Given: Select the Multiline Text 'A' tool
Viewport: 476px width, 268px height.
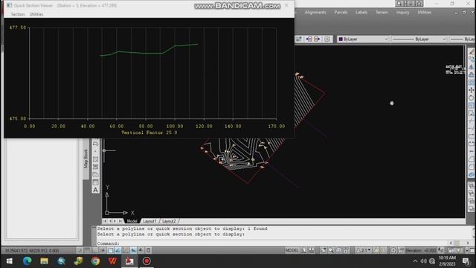Looking at the screenshot, I should click(96, 191).
